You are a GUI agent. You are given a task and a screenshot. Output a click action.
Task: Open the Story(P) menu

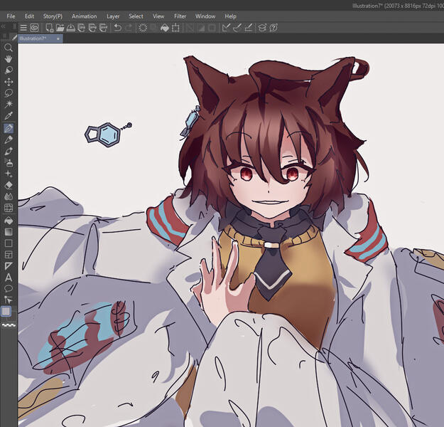pyautogui.click(x=53, y=16)
